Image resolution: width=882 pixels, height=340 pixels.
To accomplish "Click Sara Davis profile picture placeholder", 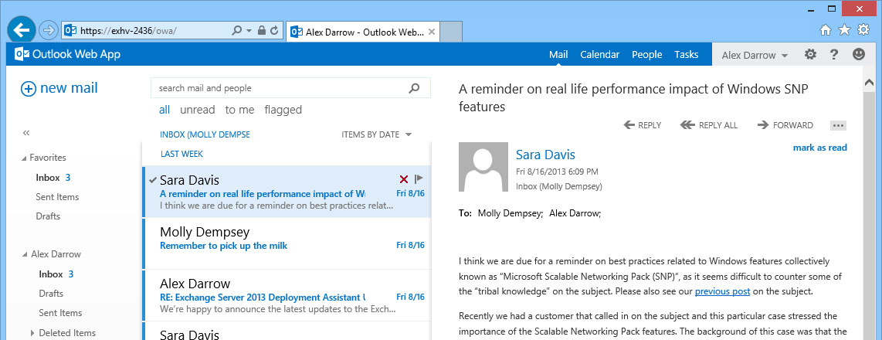I will click(483, 167).
